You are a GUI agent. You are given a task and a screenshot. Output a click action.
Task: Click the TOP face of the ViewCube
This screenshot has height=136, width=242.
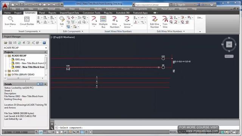(229, 45)
